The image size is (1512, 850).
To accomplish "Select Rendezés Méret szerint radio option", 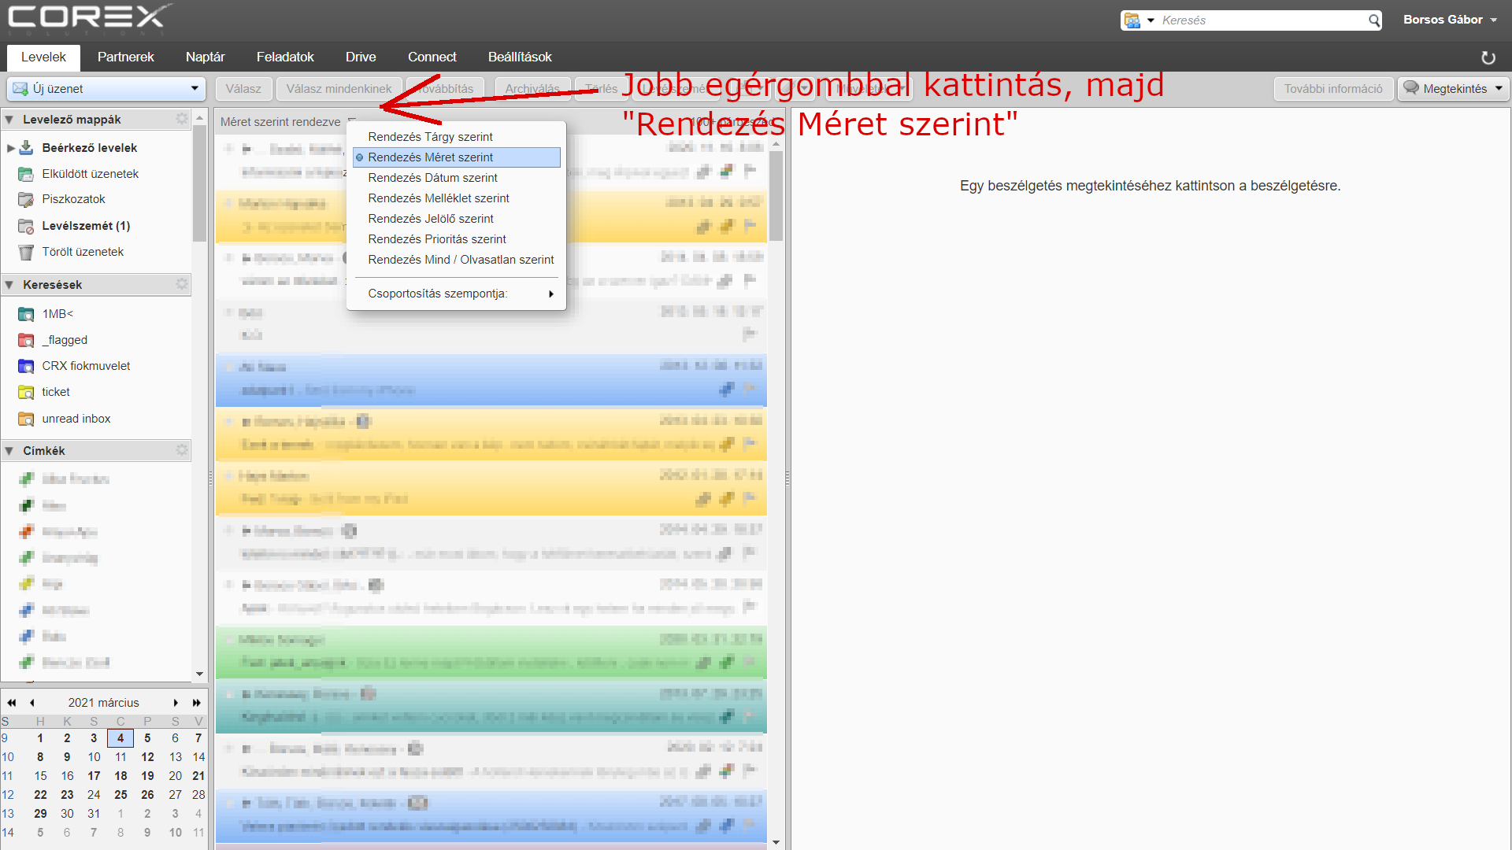I will (430, 157).
